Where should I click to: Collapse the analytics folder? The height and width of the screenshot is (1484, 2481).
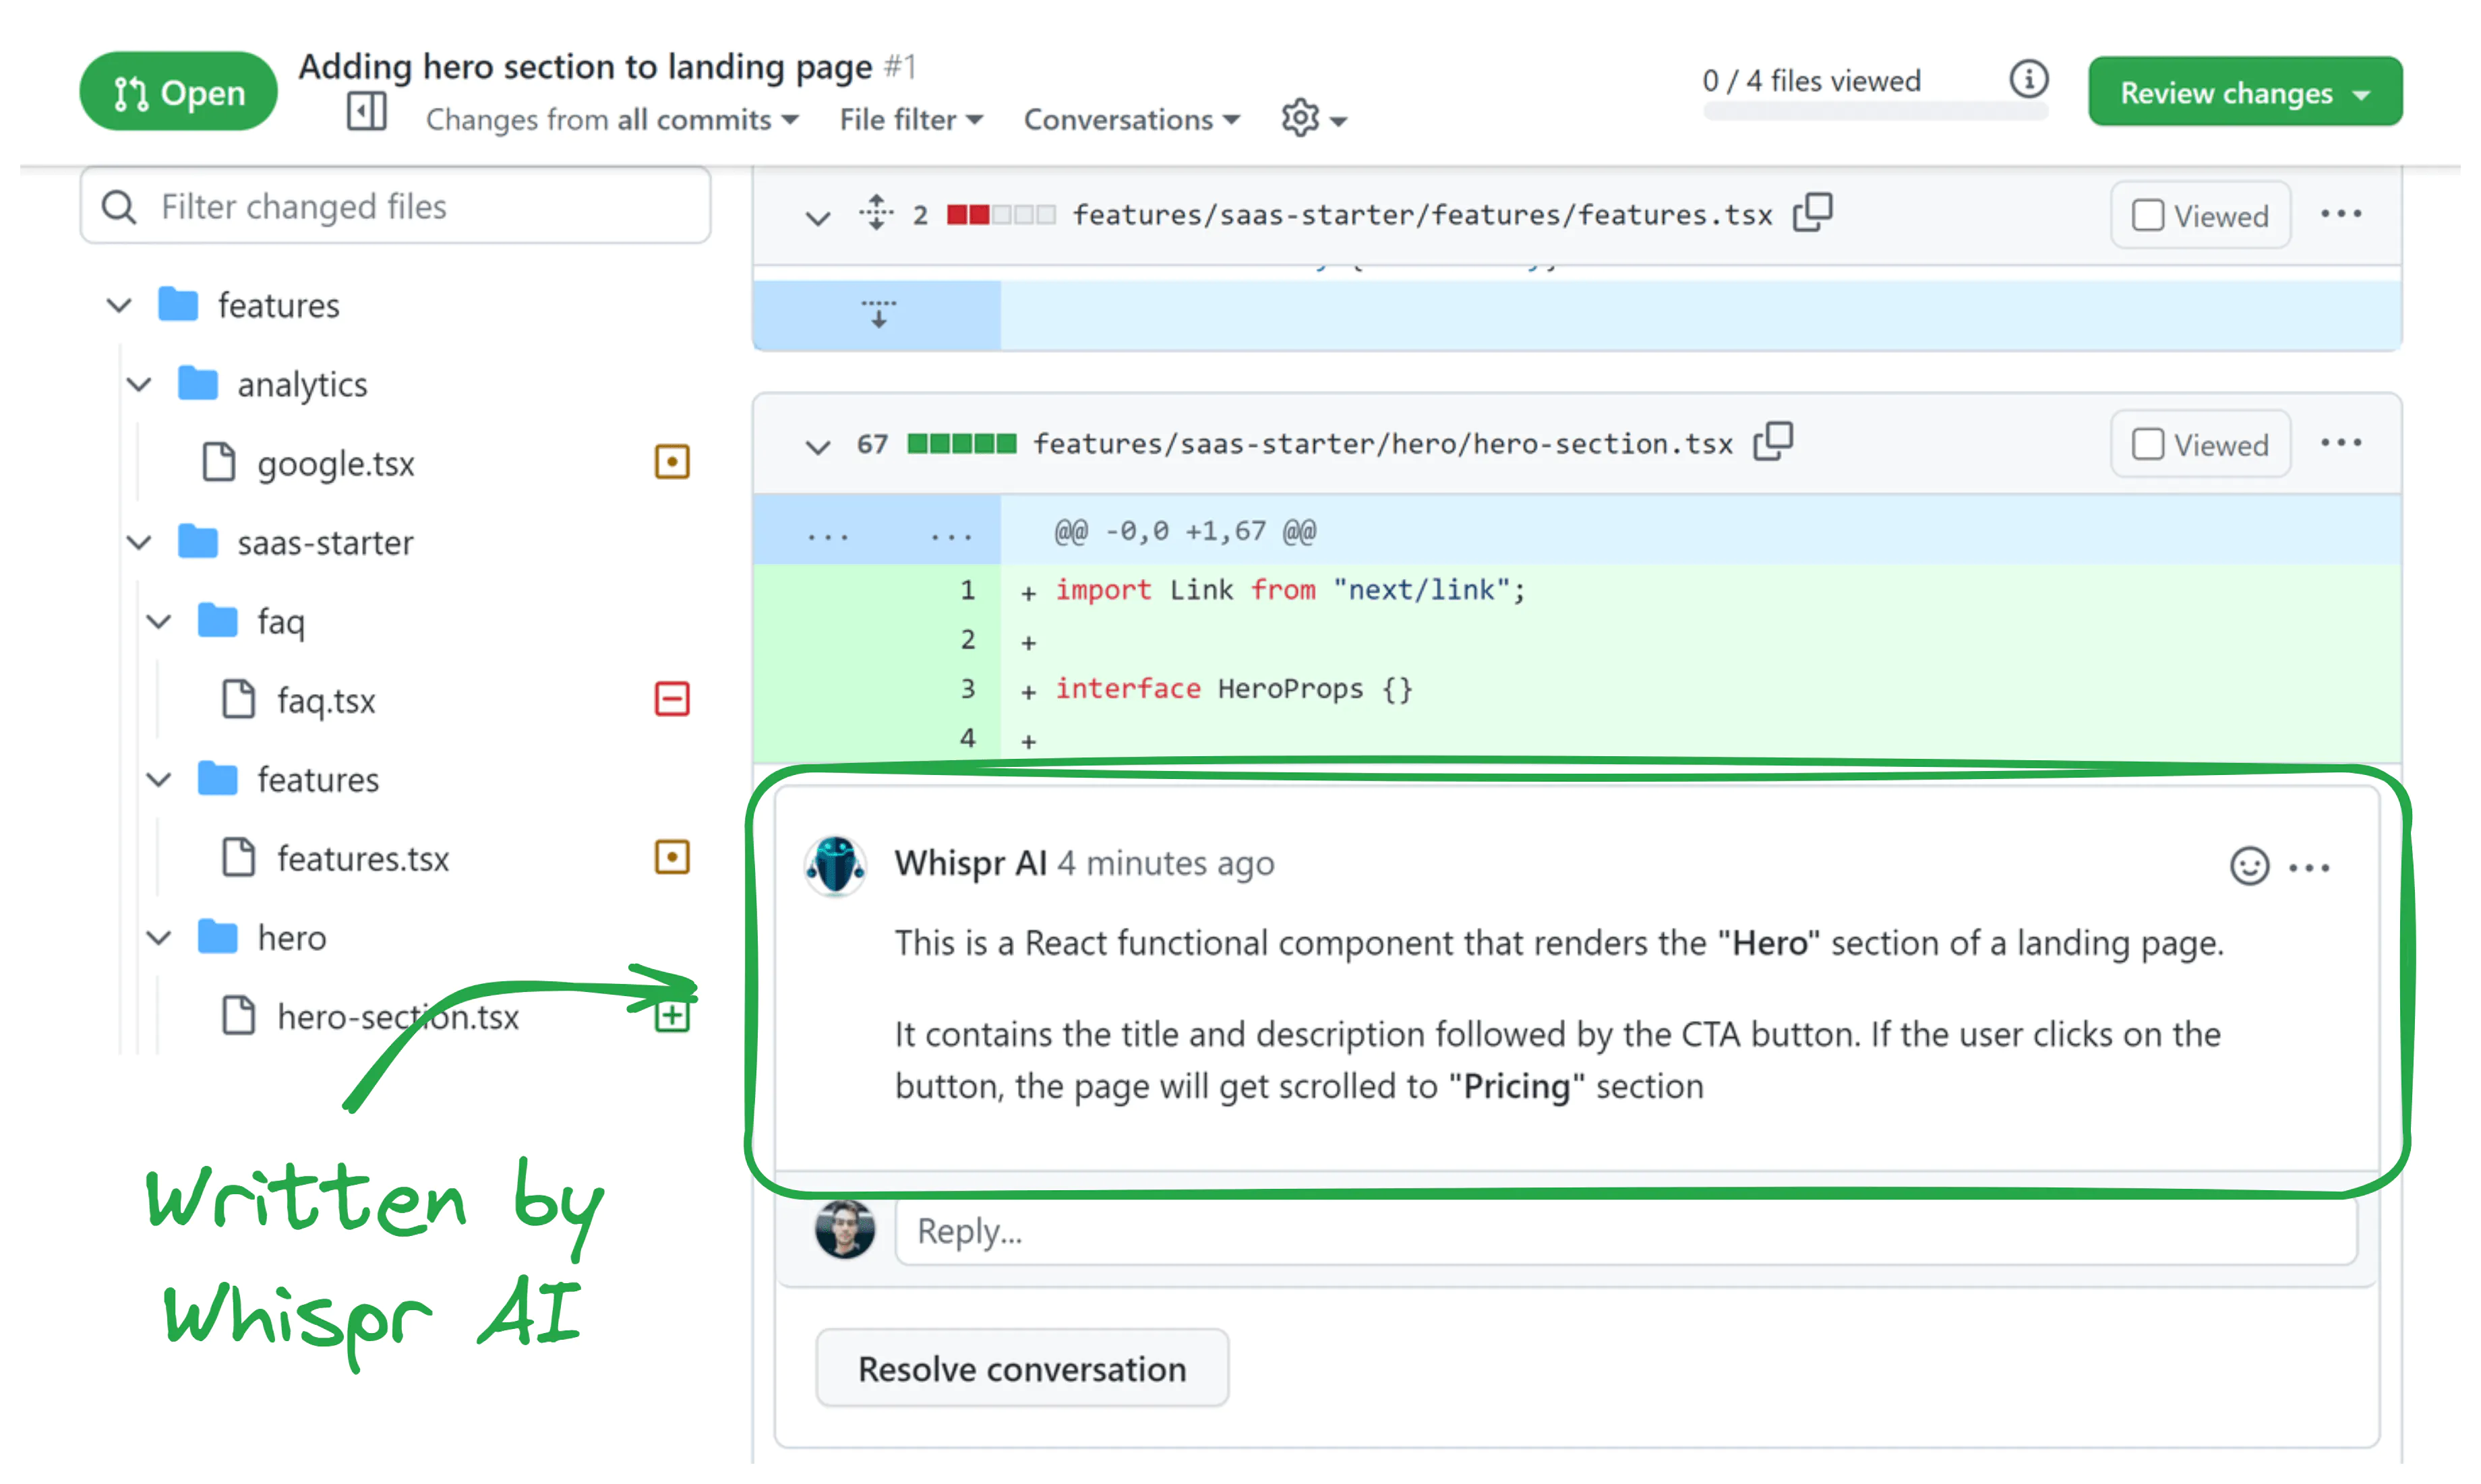pyautogui.click(x=140, y=384)
